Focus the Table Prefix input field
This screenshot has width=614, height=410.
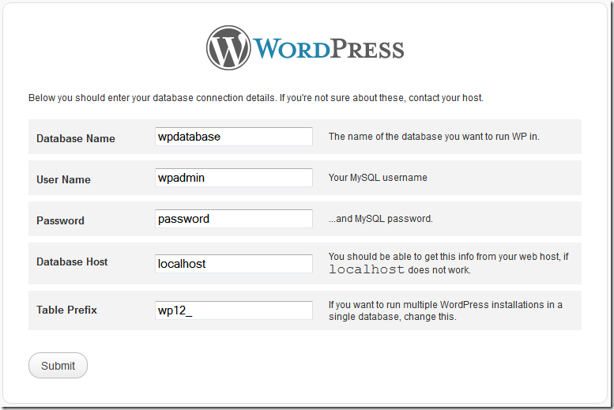pos(234,310)
